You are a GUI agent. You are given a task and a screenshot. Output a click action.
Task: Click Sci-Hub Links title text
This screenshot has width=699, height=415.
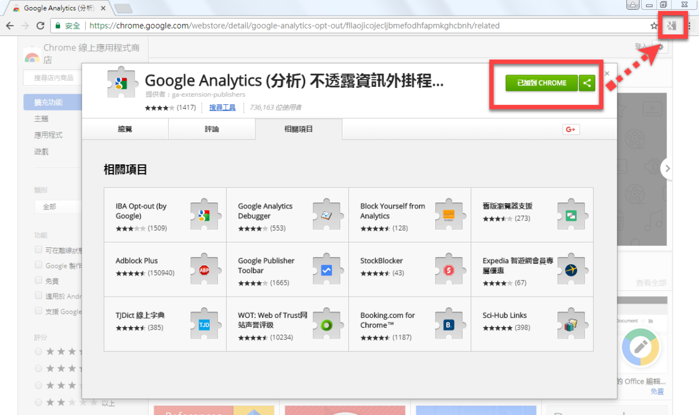pyautogui.click(x=504, y=315)
